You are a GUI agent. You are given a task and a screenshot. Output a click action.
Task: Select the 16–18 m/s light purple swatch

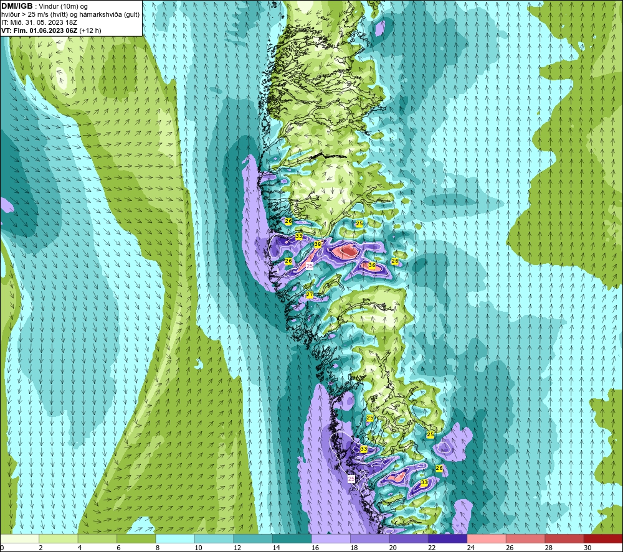[x=331, y=539]
